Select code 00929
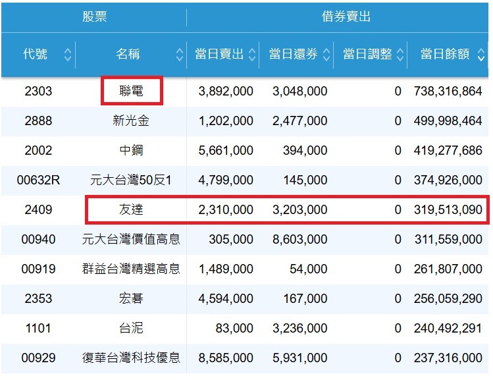This screenshot has width=493, height=380. tap(38, 358)
